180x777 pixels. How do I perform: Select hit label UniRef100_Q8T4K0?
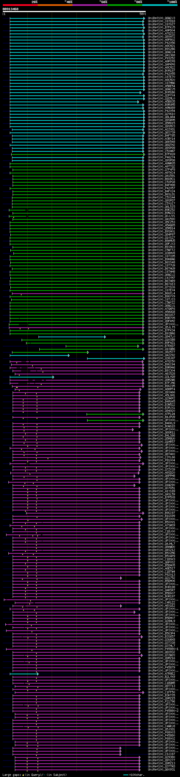pos(161,454)
